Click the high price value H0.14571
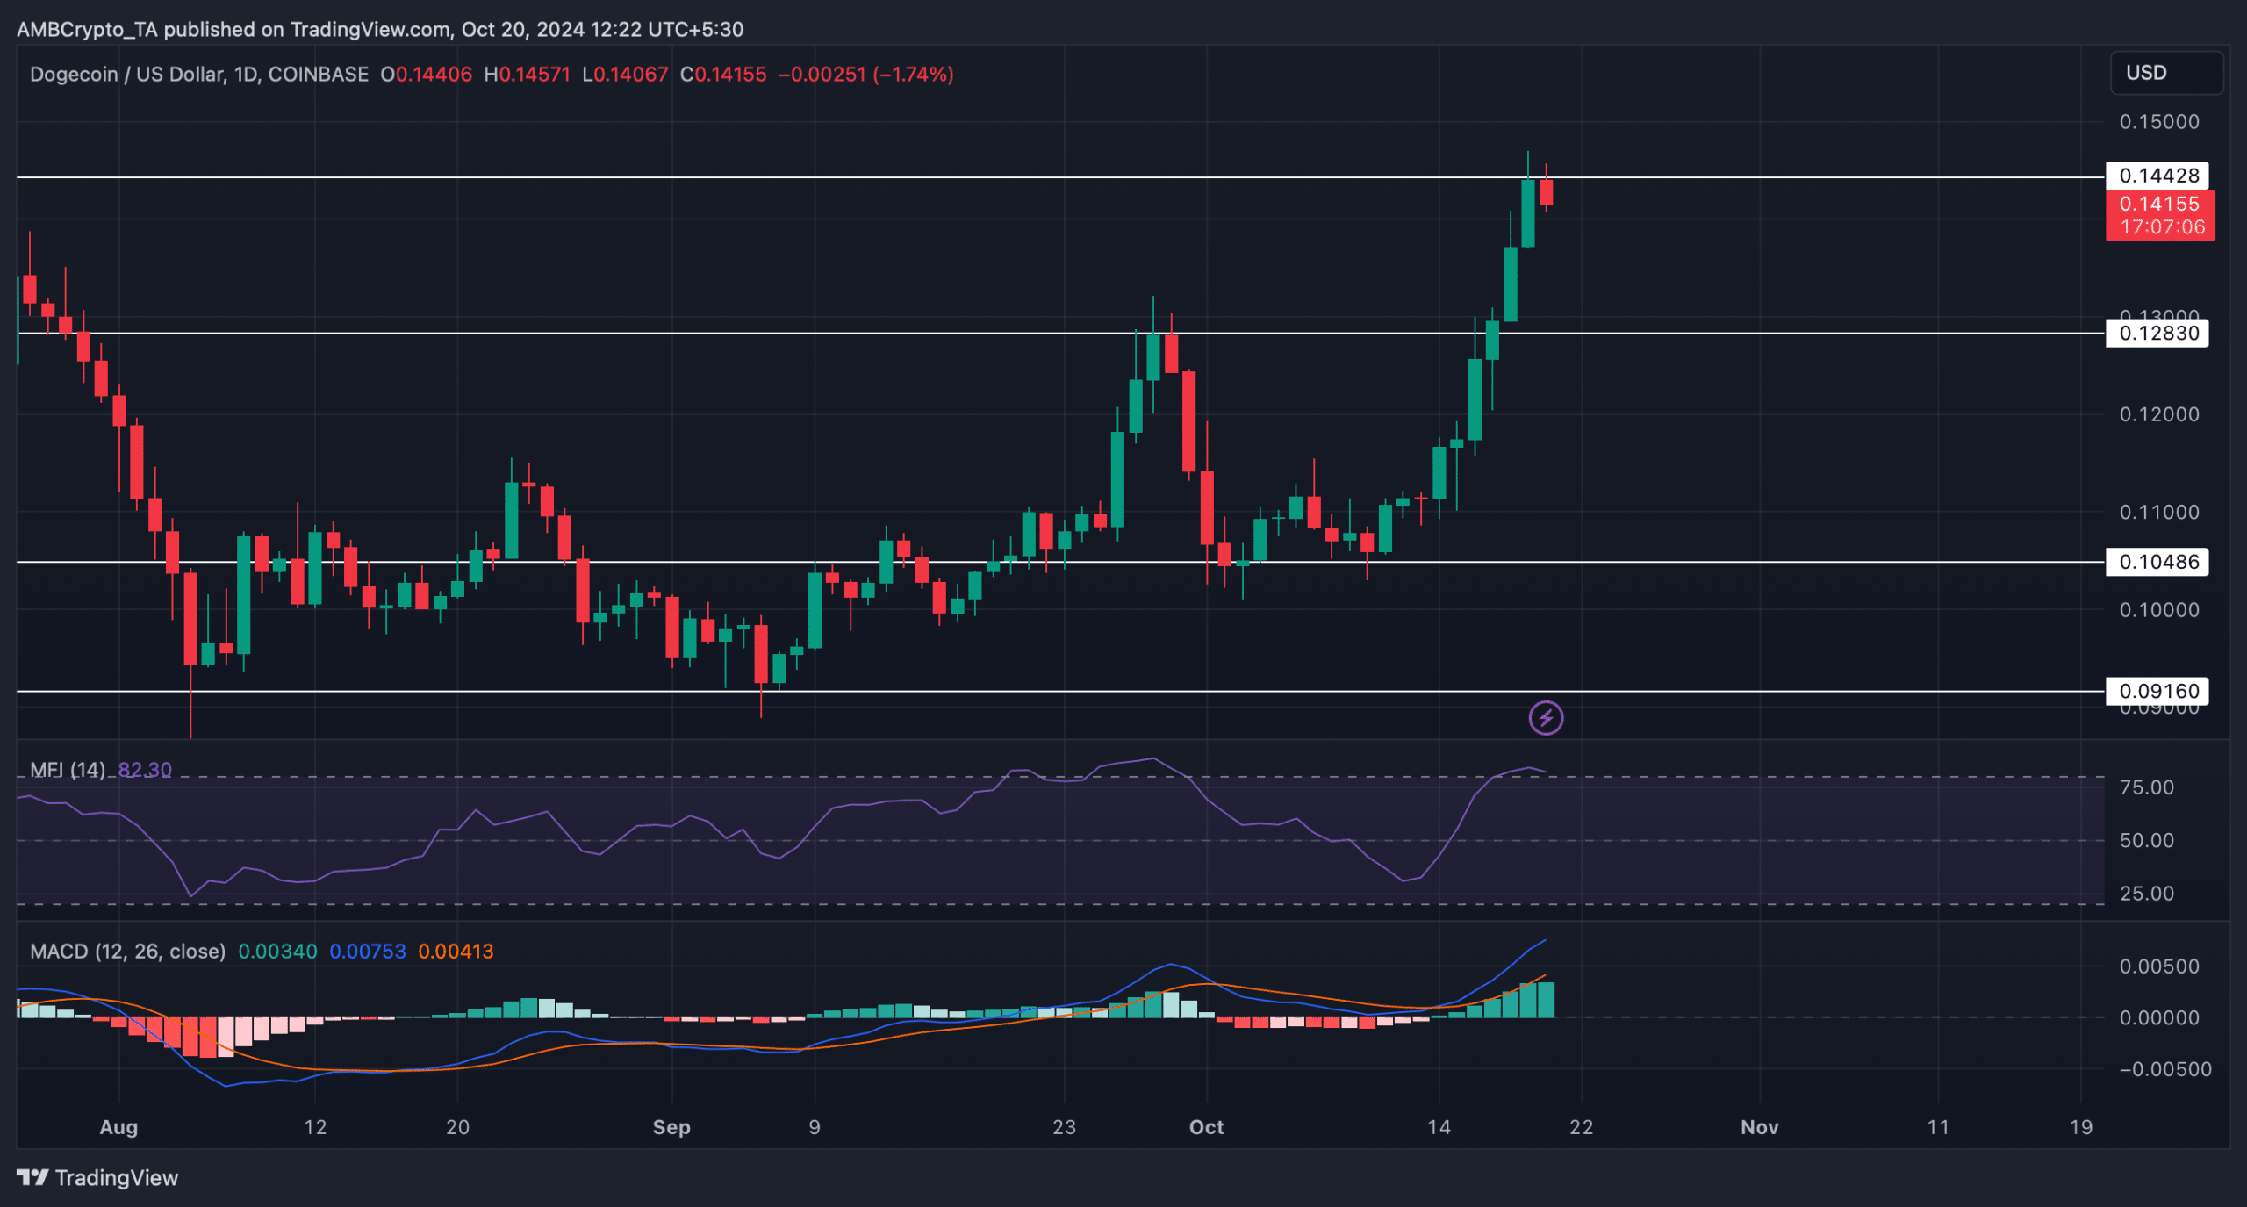The image size is (2247, 1207). [x=528, y=75]
